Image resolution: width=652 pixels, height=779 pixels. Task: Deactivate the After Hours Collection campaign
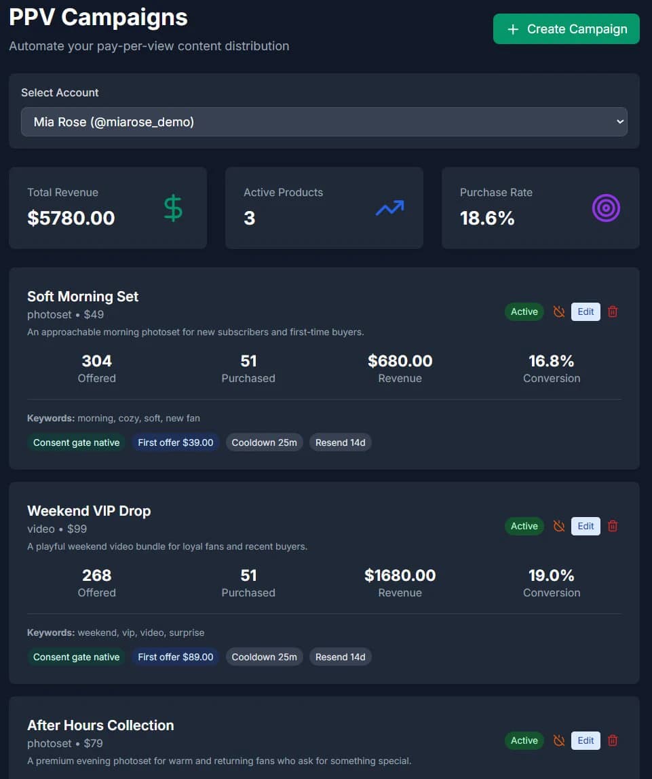(559, 741)
